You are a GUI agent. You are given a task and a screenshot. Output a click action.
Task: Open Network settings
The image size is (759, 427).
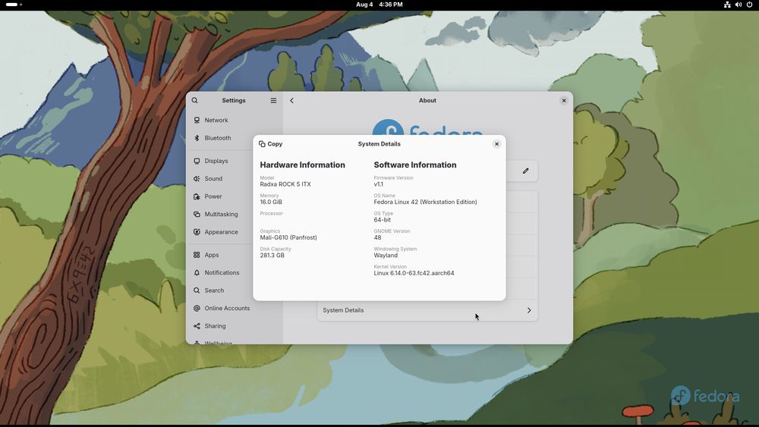(235, 121)
